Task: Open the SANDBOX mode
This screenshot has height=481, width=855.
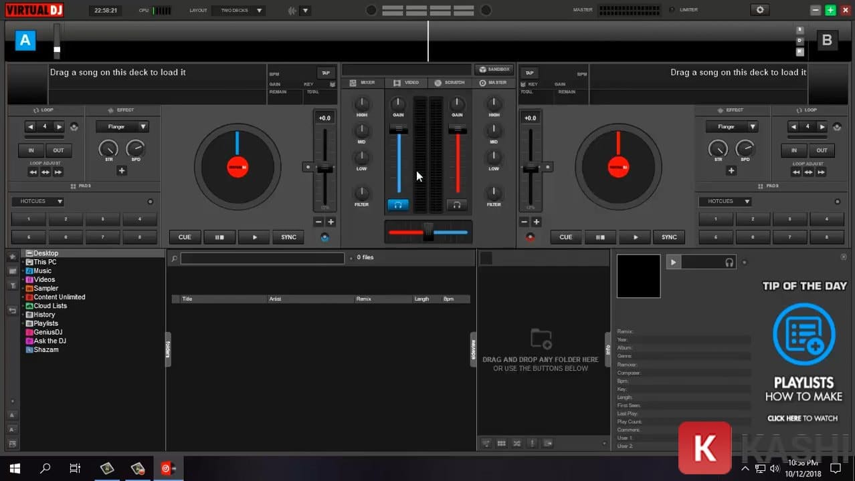Action: [x=494, y=69]
